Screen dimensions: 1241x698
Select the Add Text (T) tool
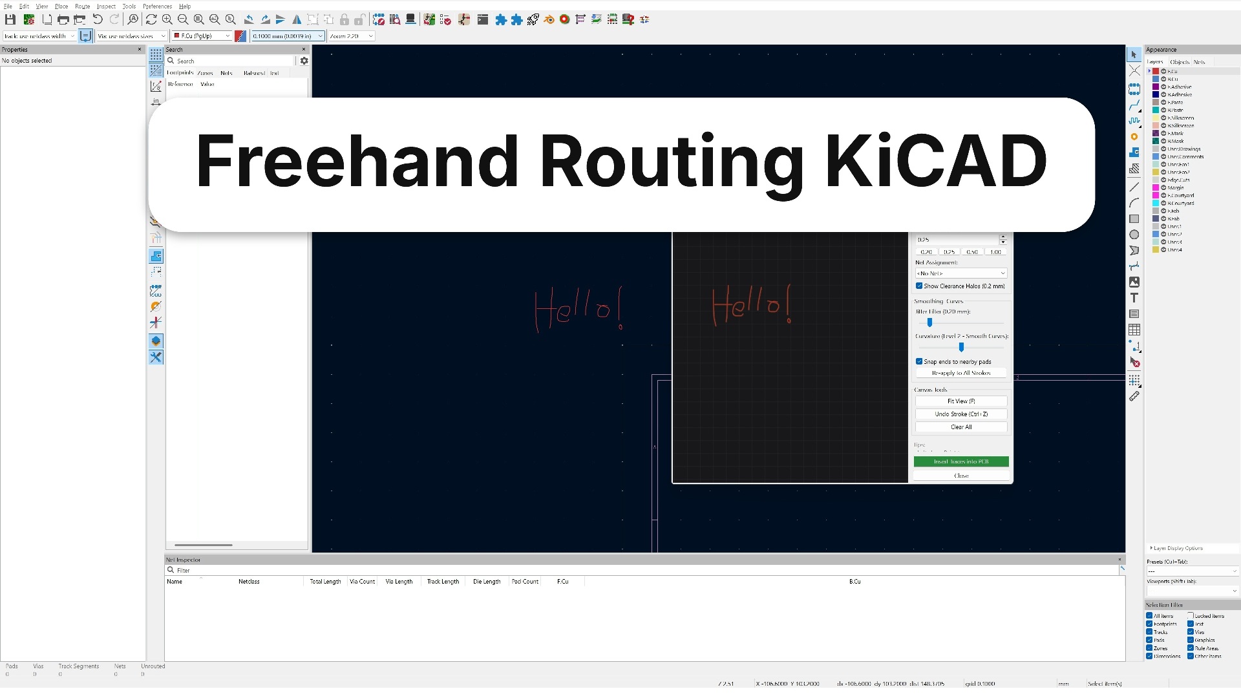[x=1134, y=298]
